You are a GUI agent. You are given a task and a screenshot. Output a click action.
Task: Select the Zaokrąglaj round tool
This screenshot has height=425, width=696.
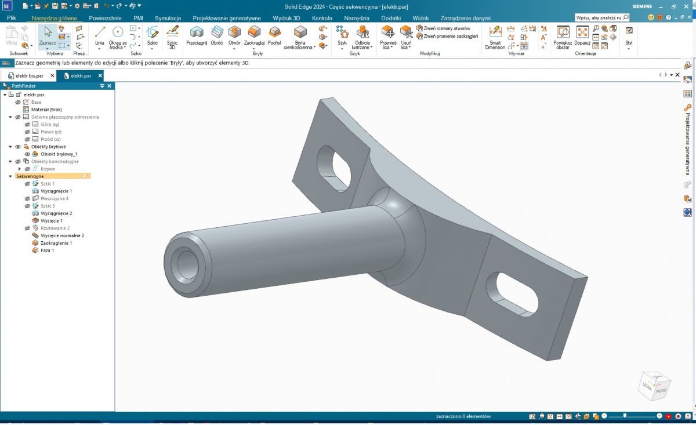point(254,35)
